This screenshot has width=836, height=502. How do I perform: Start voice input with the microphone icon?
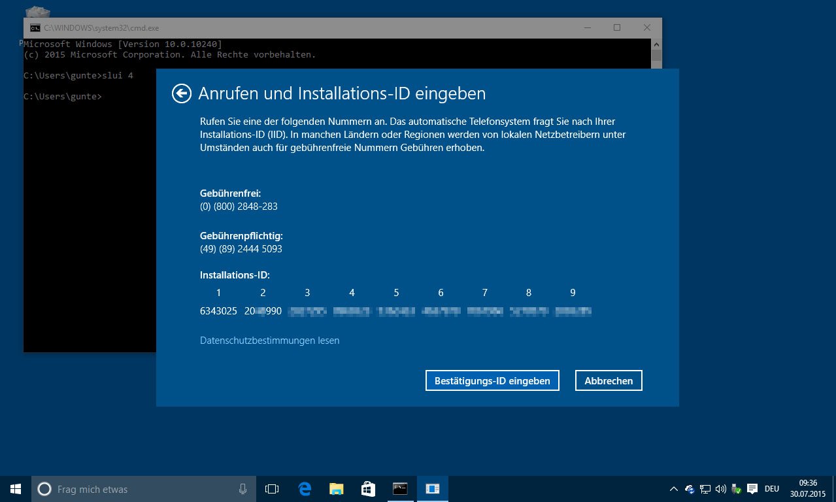pyautogui.click(x=242, y=489)
